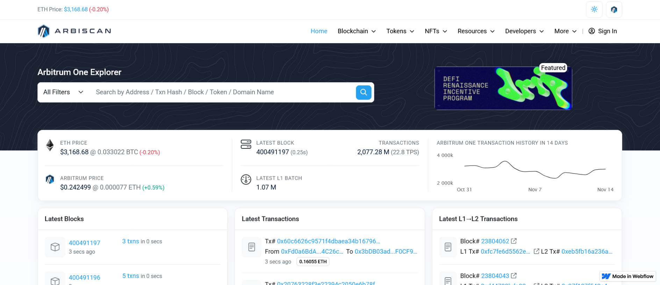660x285 pixels.
Task: Click the Sign In link
Action: 603,31
